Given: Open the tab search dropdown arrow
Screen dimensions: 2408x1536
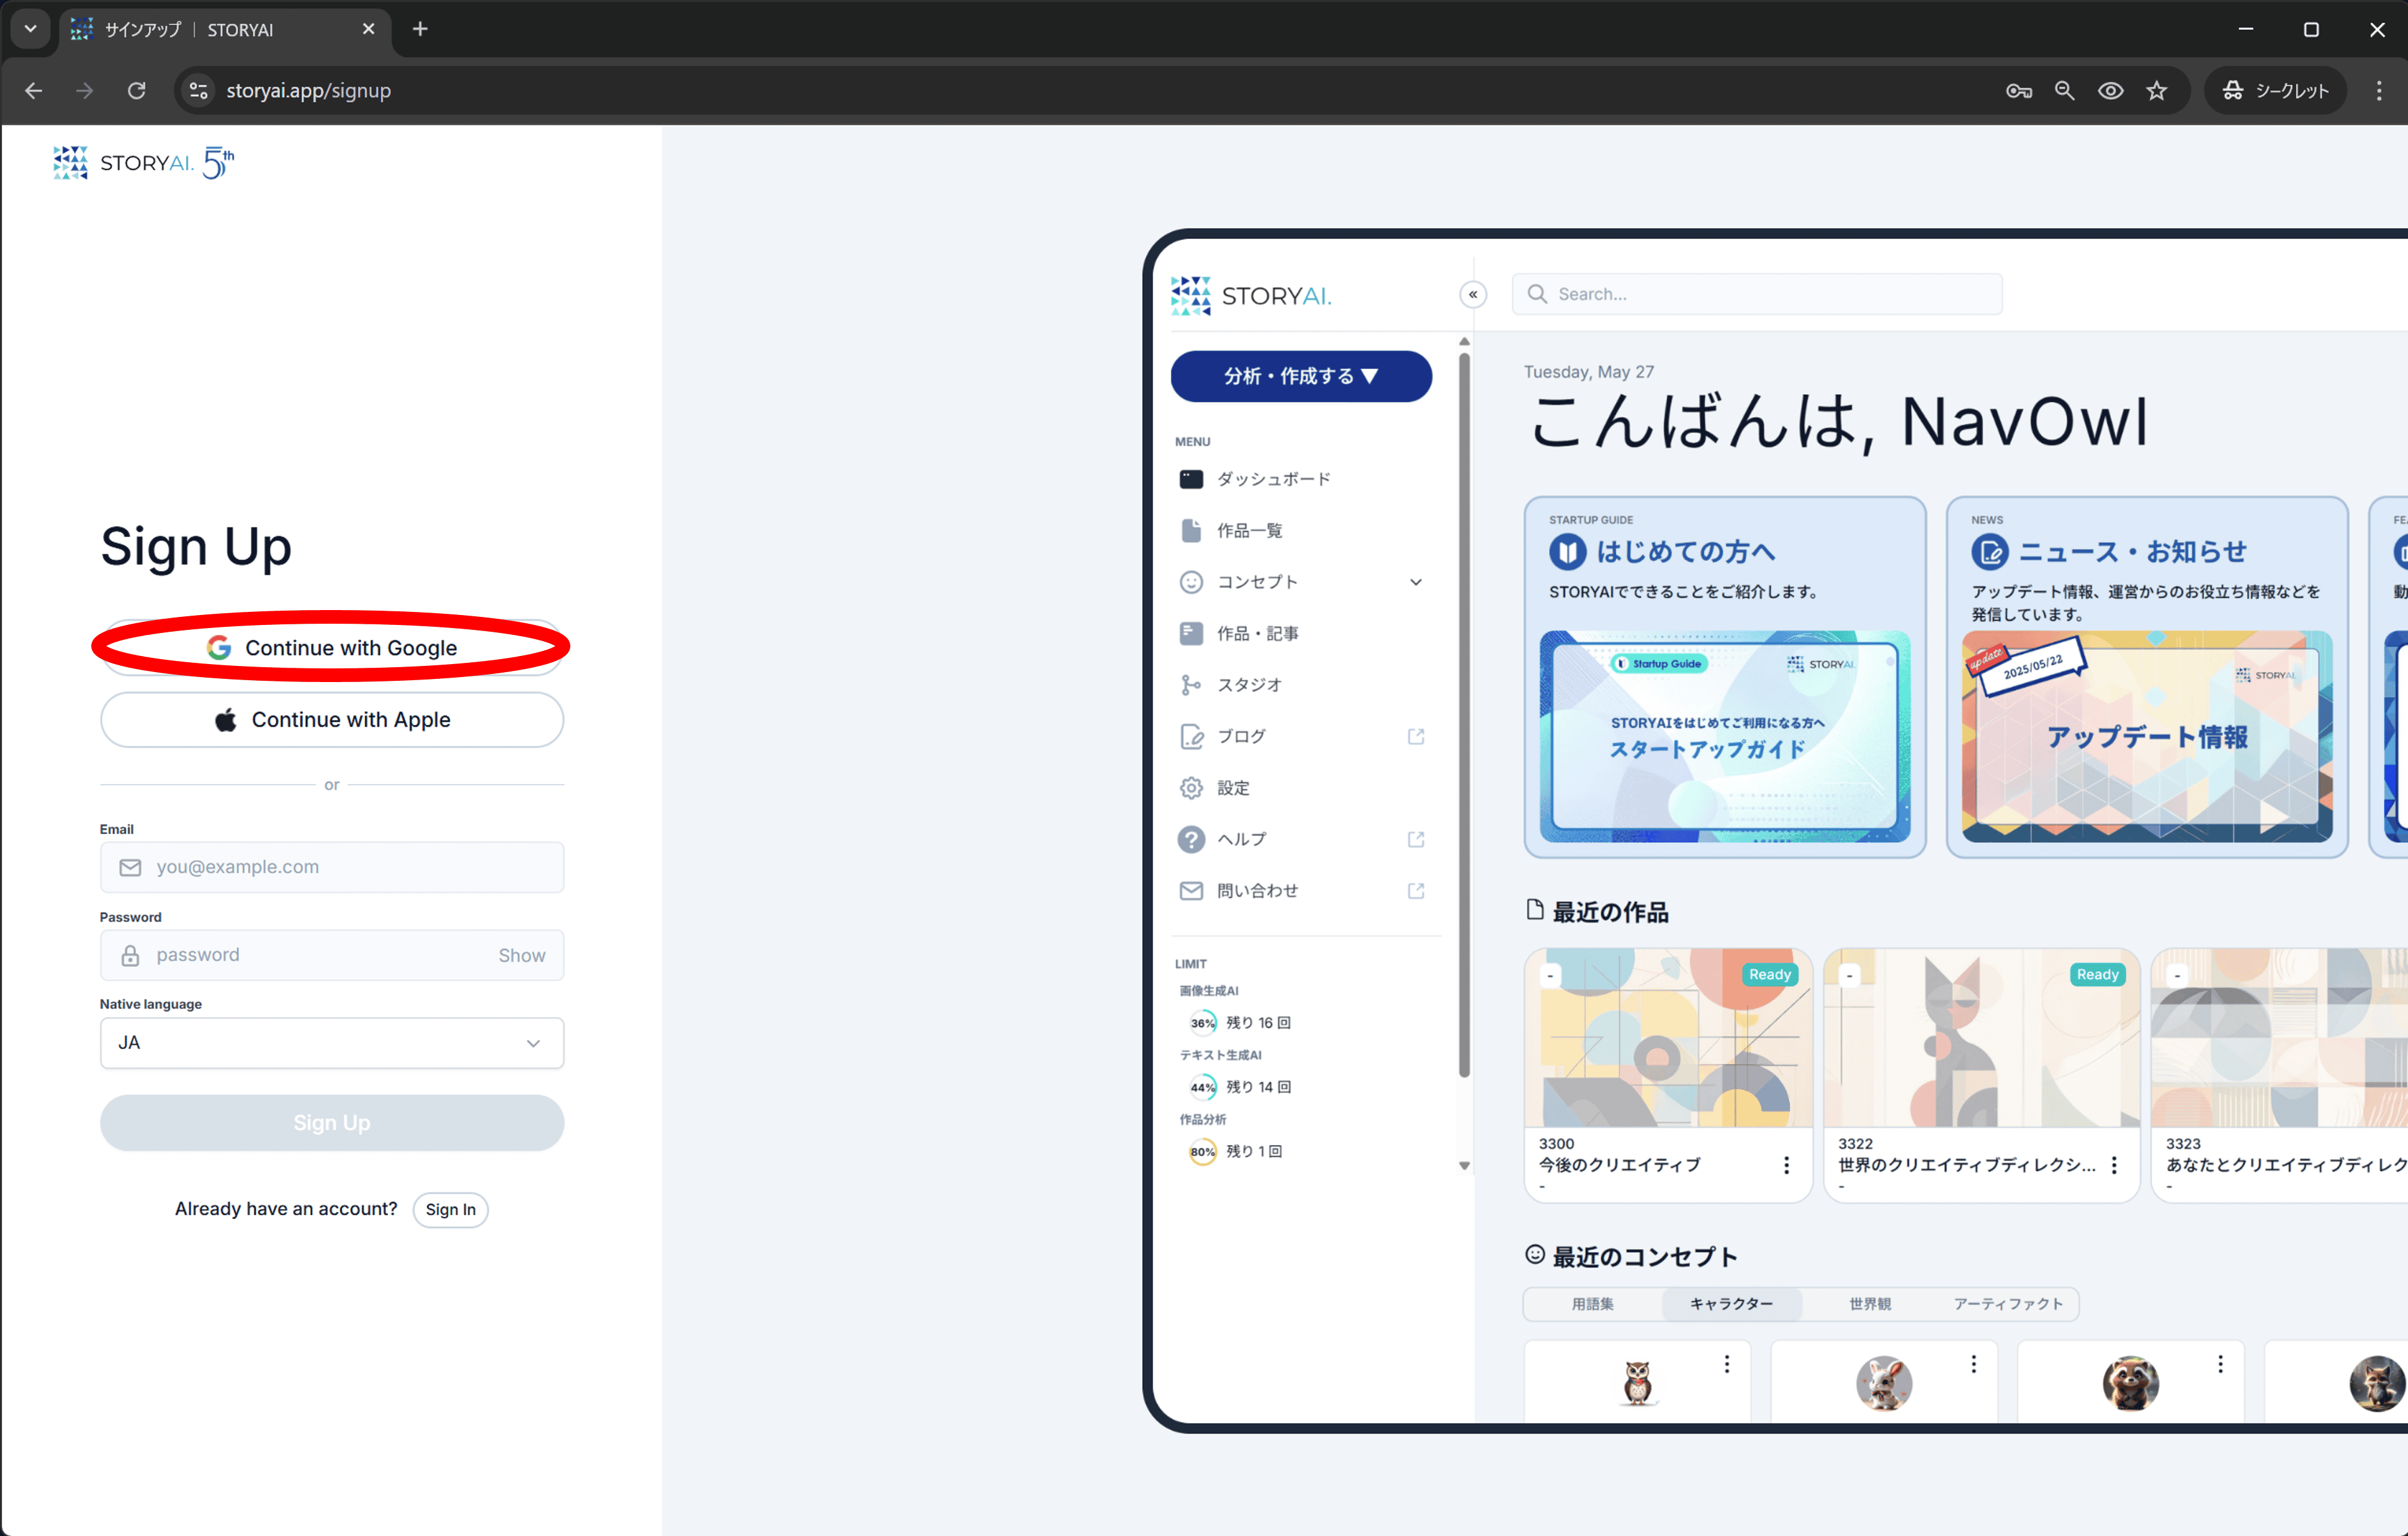Looking at the screenshot, I should point(31,29).
